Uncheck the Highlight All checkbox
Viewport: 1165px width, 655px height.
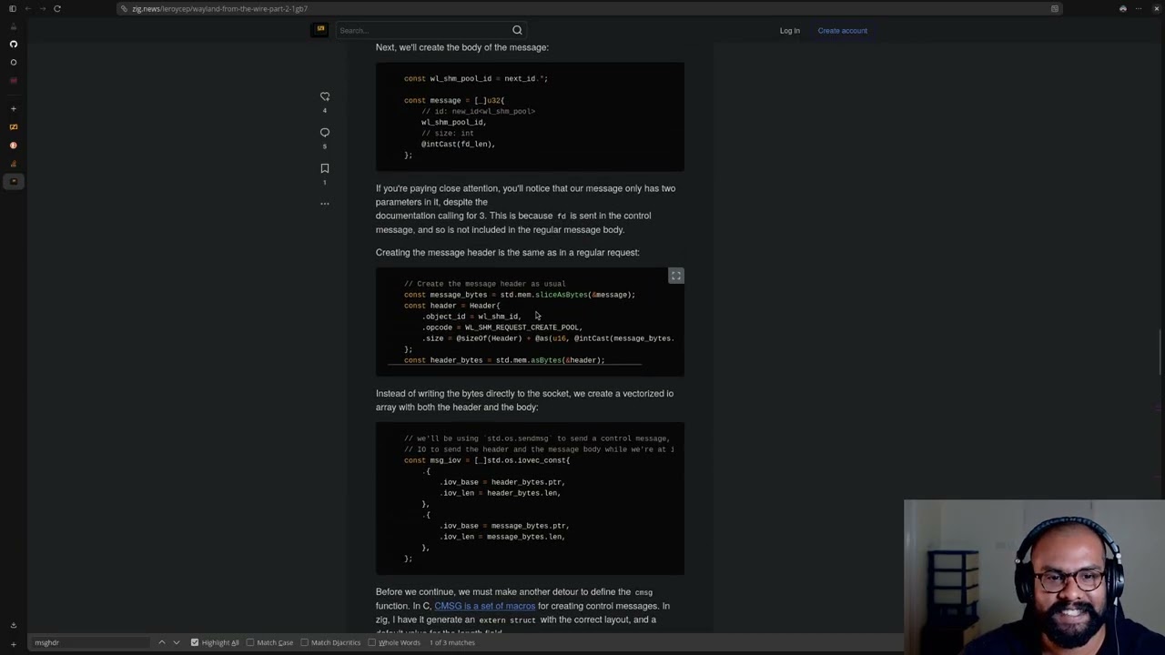click(194, 642)
